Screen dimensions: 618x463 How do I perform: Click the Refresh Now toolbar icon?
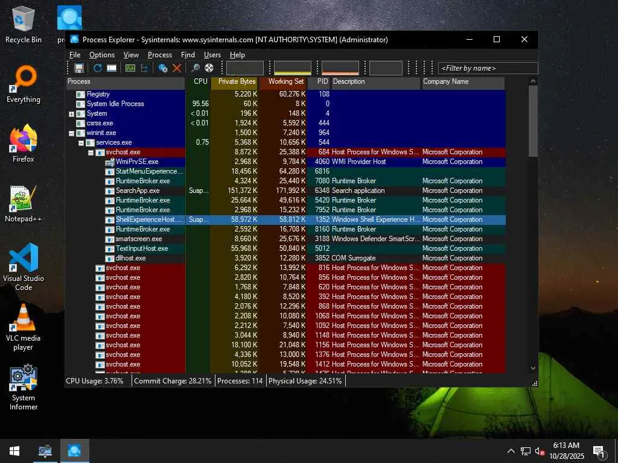97,68
